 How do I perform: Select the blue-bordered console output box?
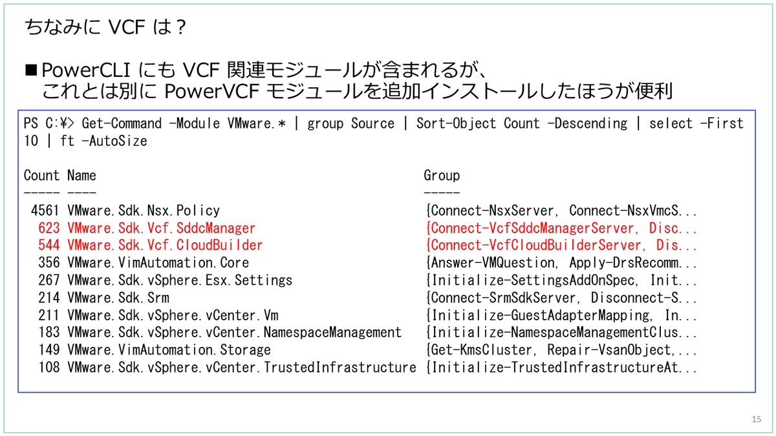click(x=388, y=252)
